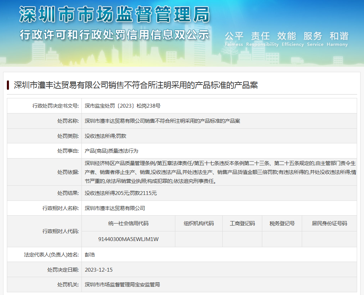Select the decision number 深市监宝处罚〔2023〕松岗238号
This screenshot has width=364, height=295.
click(x=122, y=106)
